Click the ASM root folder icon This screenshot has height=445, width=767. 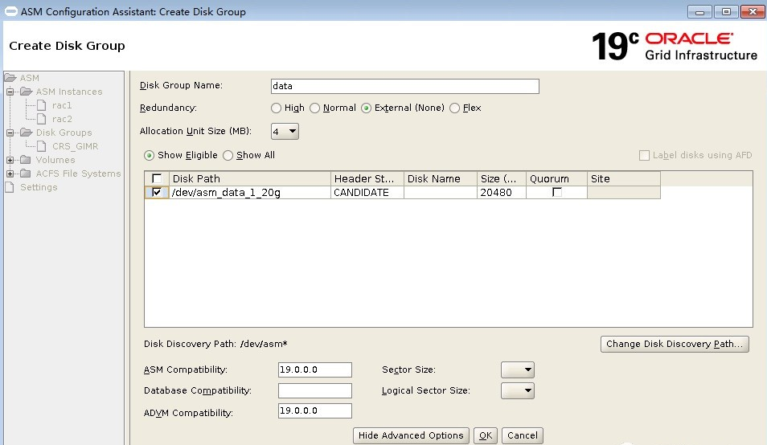[10, 78]
